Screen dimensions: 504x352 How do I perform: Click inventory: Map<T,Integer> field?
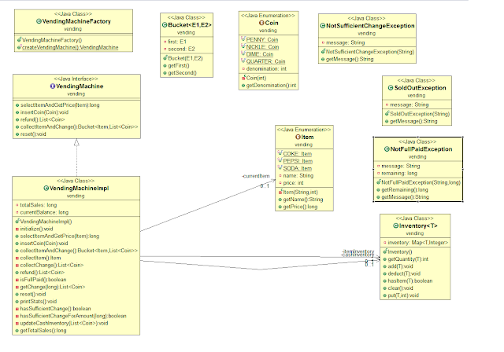point(418,243)
